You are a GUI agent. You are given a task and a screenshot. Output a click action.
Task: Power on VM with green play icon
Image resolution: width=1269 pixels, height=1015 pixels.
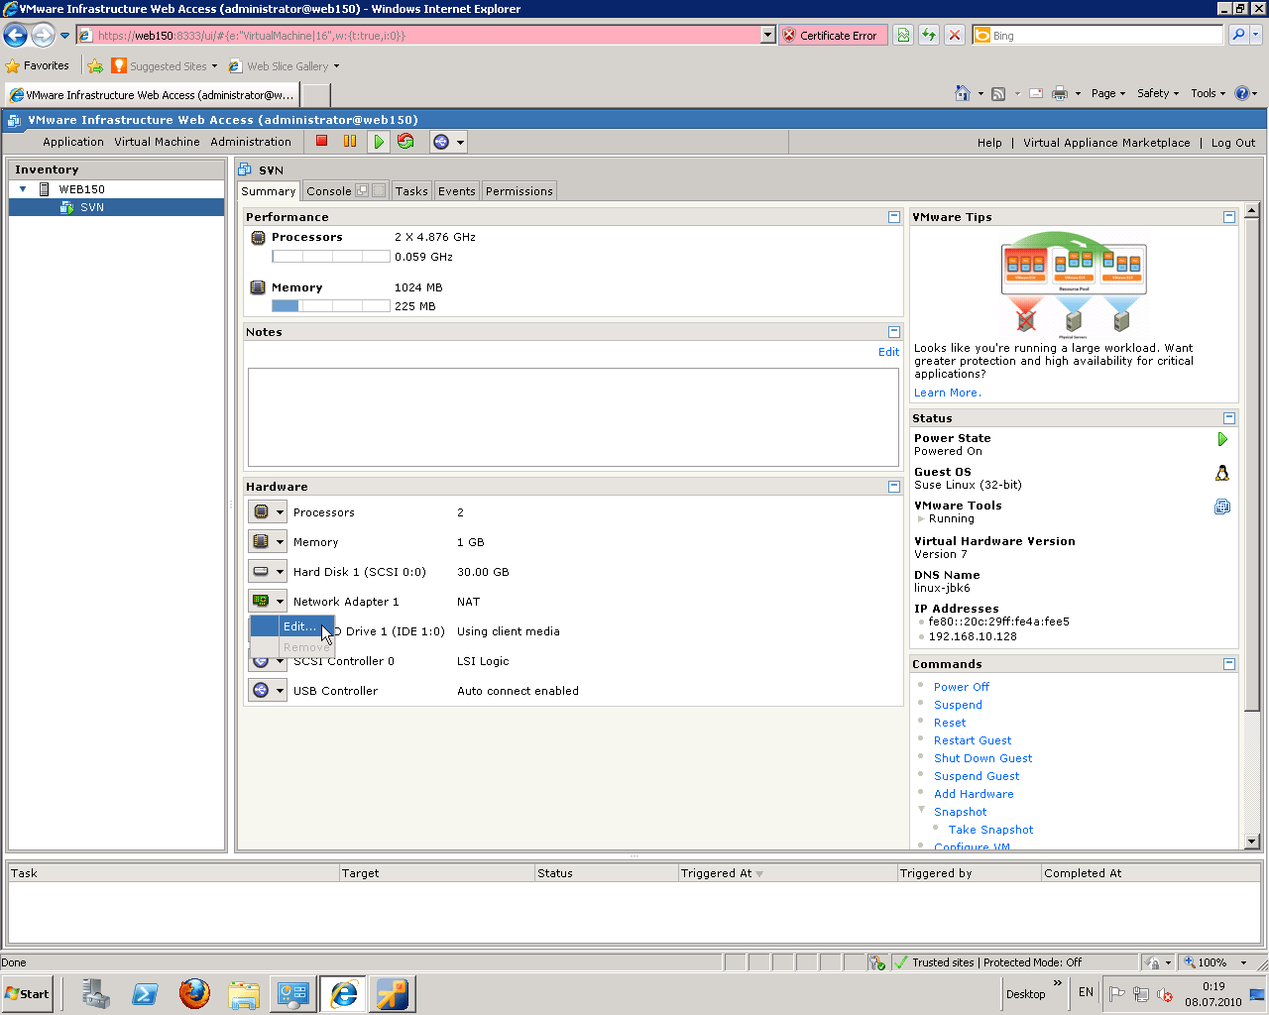coord(378,142)
